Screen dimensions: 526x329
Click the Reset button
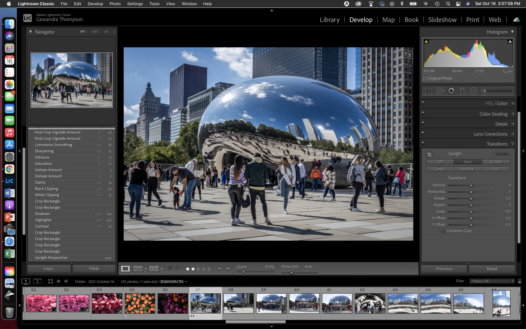[492, 269]
